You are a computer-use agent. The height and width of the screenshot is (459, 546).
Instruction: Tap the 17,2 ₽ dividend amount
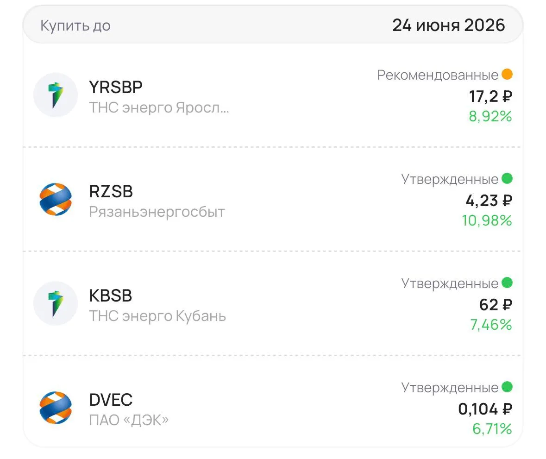coord(490,96)
